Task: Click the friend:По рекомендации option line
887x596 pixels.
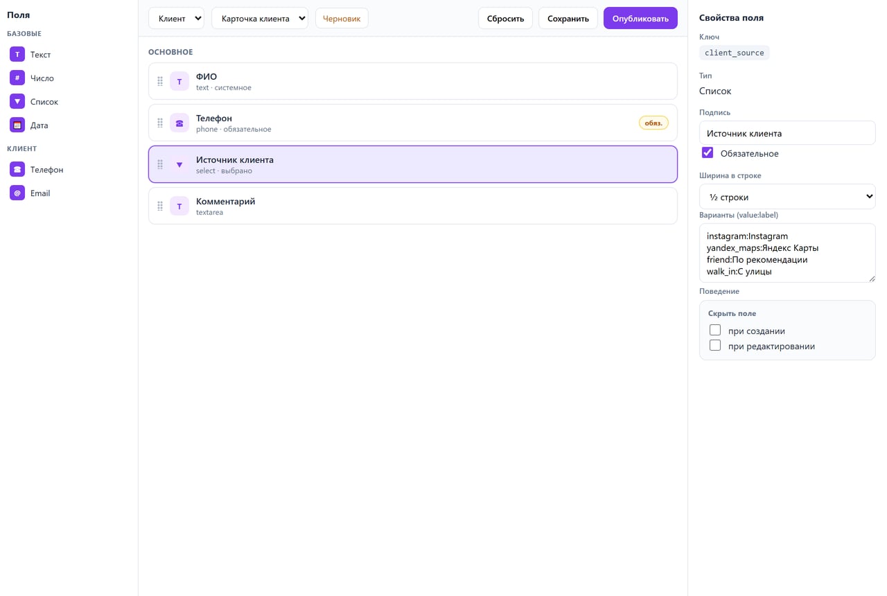Action: [757, 260]
